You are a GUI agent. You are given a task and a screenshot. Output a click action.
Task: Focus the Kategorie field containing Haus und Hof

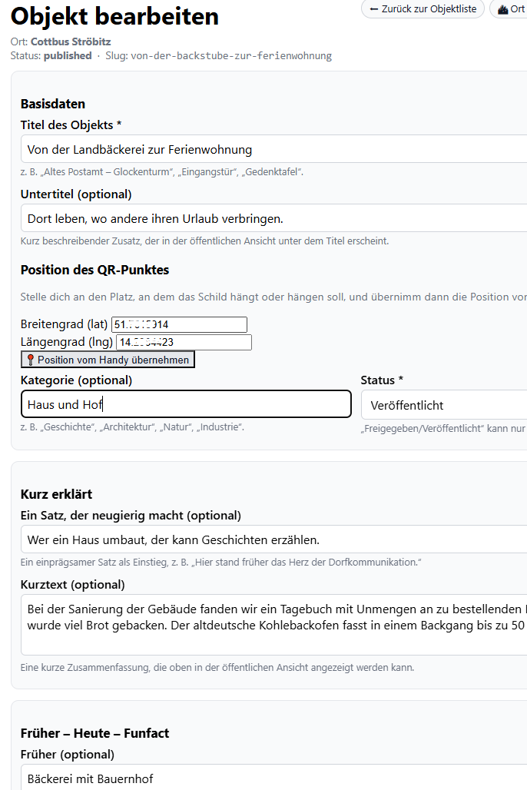184,404
